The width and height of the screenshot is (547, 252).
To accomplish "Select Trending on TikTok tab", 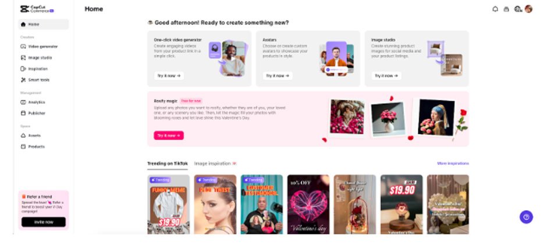I will (x=168, y=164).
